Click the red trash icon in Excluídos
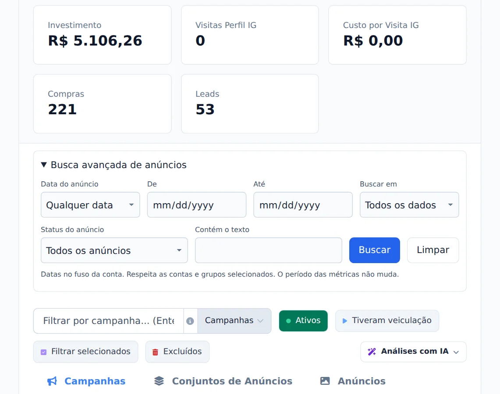The height and width of the screenshot is (394, 500). [155, 352]
